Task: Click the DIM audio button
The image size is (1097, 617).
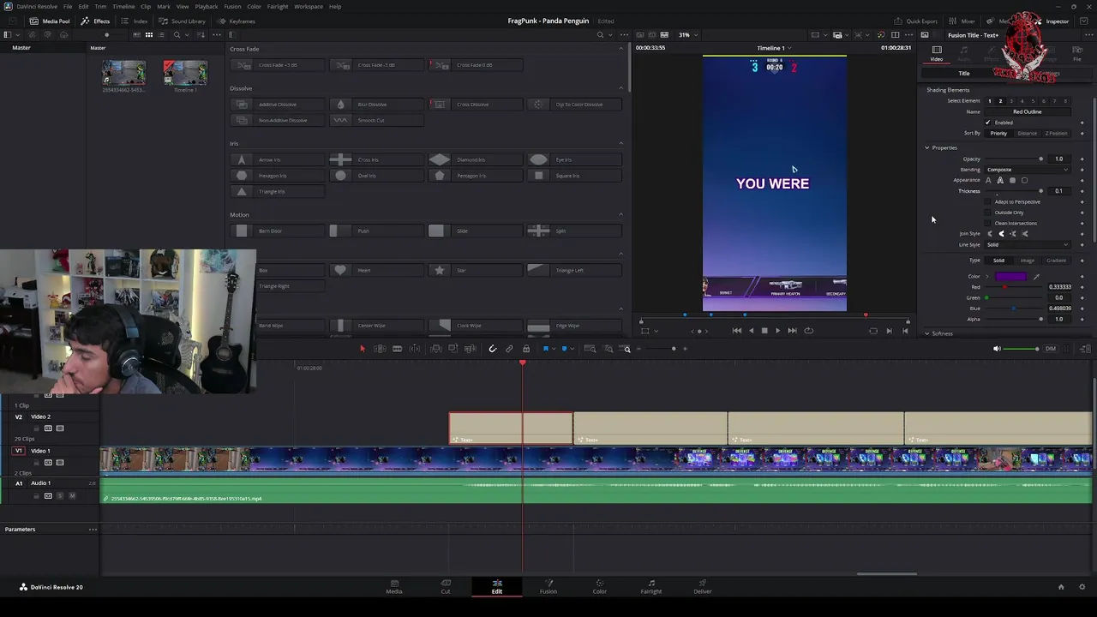Action: tap(1050, 349)
